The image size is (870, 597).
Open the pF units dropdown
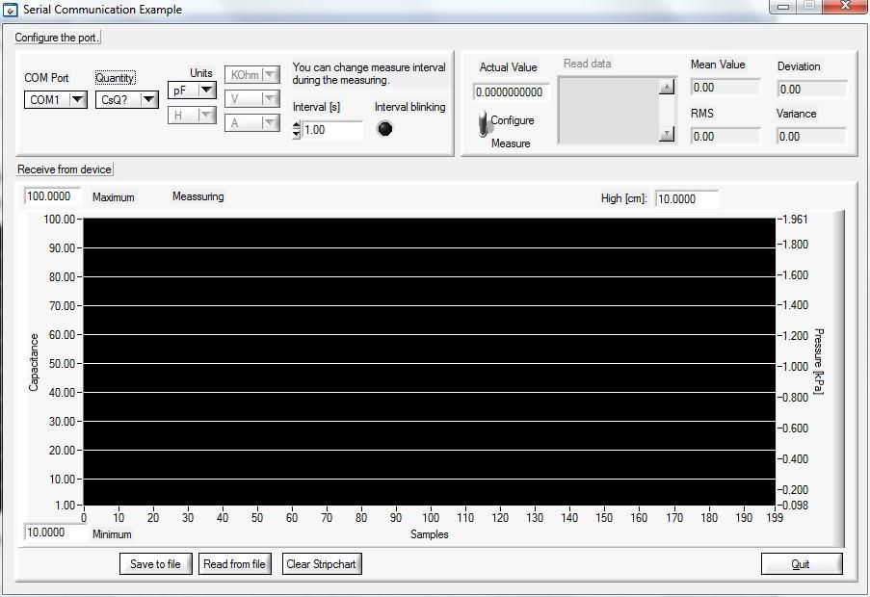pyautogui.click(x=192, y=90)
